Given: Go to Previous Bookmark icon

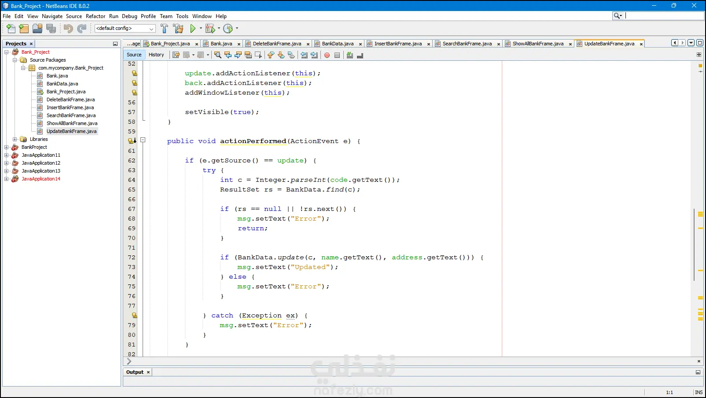Looking at the screenshot, I should pos(271,55).
